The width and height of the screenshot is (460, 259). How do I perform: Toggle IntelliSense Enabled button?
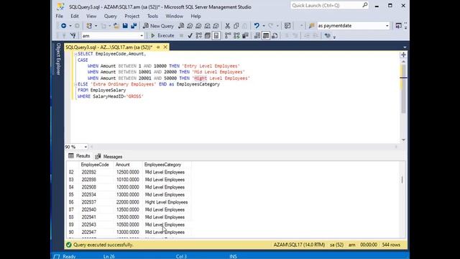216,36
